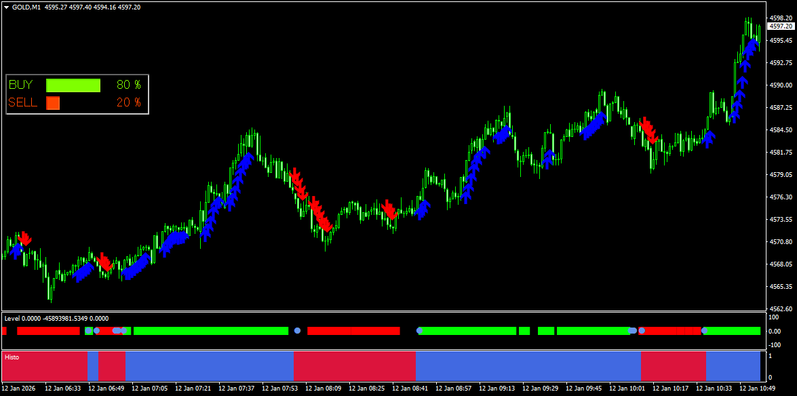The height and width of the screenshot is (396, 797).
Task: Select the red sell arrow near 08:25
Action: 389,210
